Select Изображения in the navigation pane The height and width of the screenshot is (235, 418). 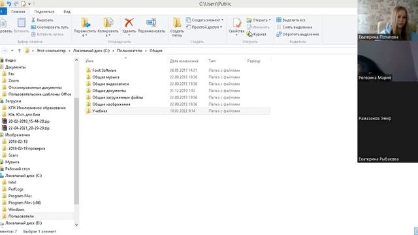point(18,135)
